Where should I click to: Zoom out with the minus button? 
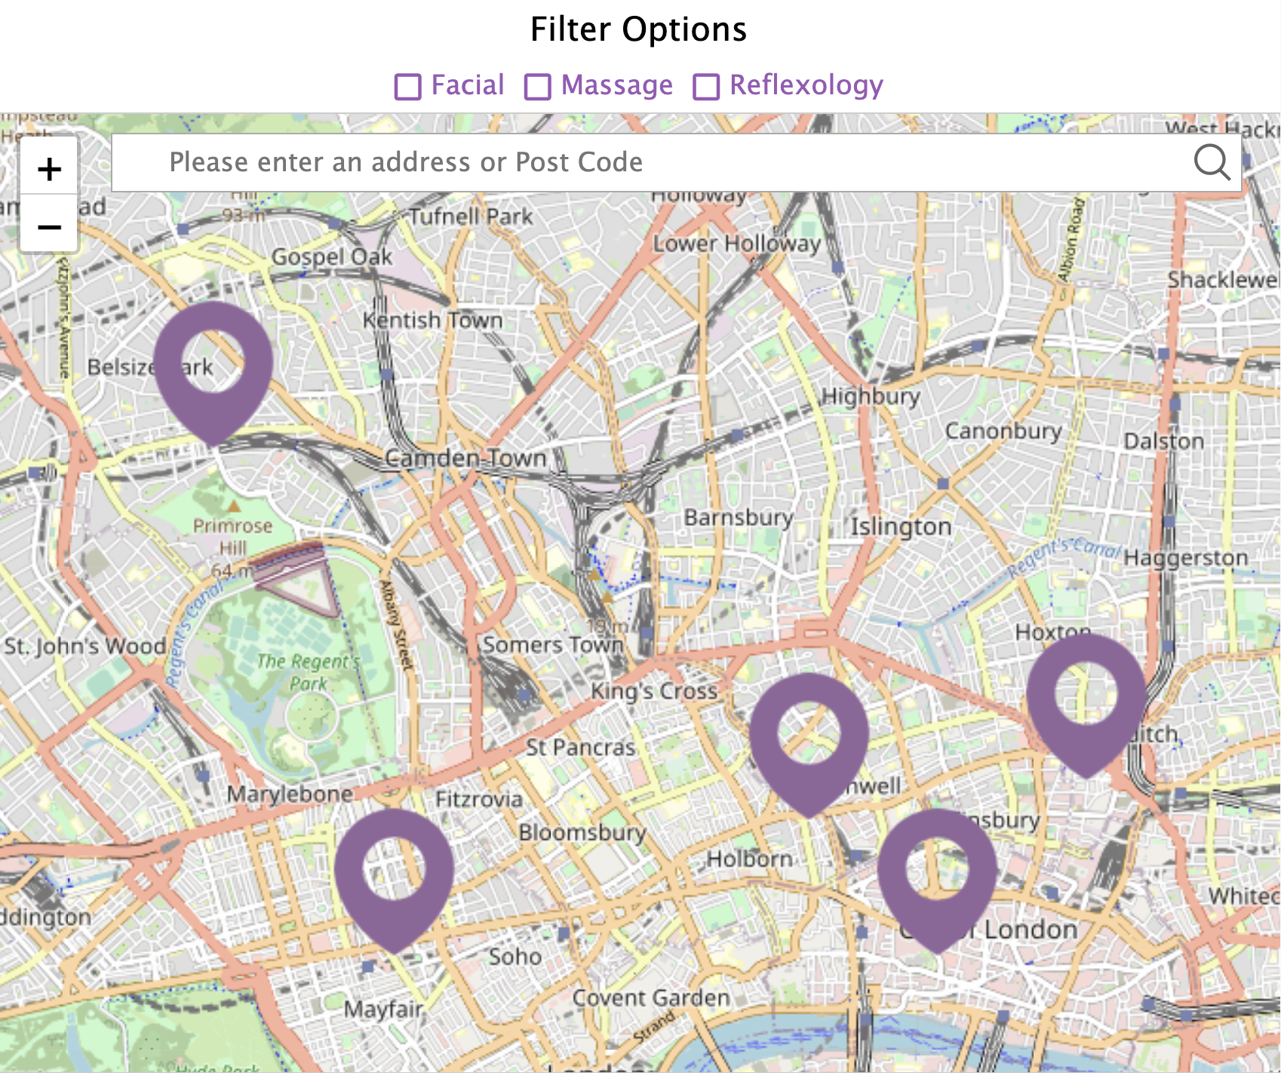point(49,225)
